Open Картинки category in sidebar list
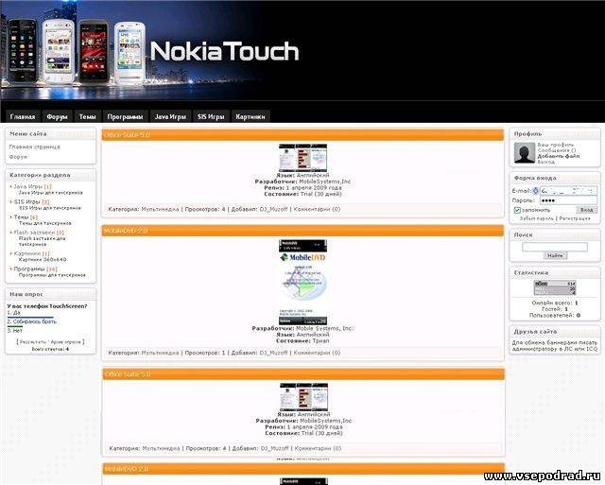Viewport: 605px width, 485px height. pos(27,253)
